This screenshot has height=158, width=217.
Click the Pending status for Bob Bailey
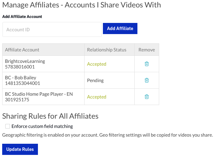tap(95, 80)
